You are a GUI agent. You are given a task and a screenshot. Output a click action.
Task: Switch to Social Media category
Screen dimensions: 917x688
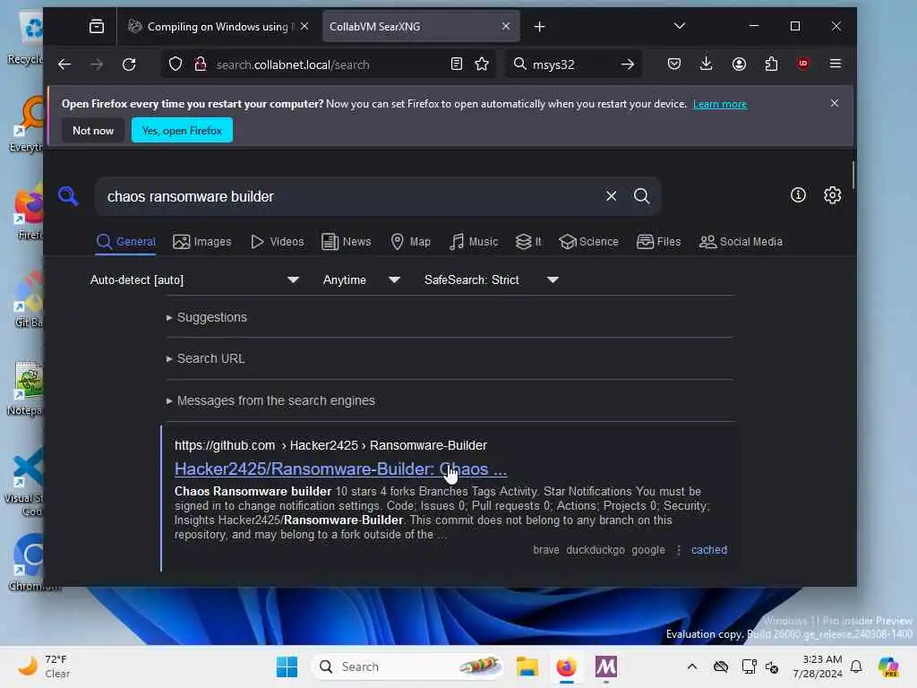(x=741, y=242)
